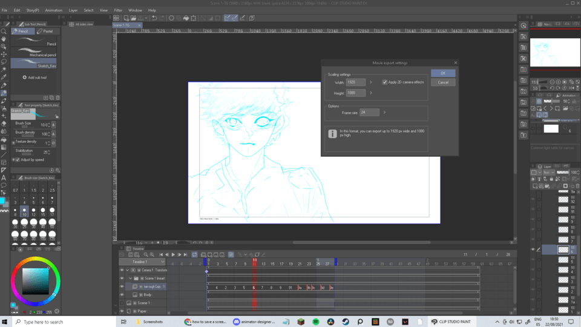
Task: Expand the Width value slider arrow
Action: (x=371, y=82)
